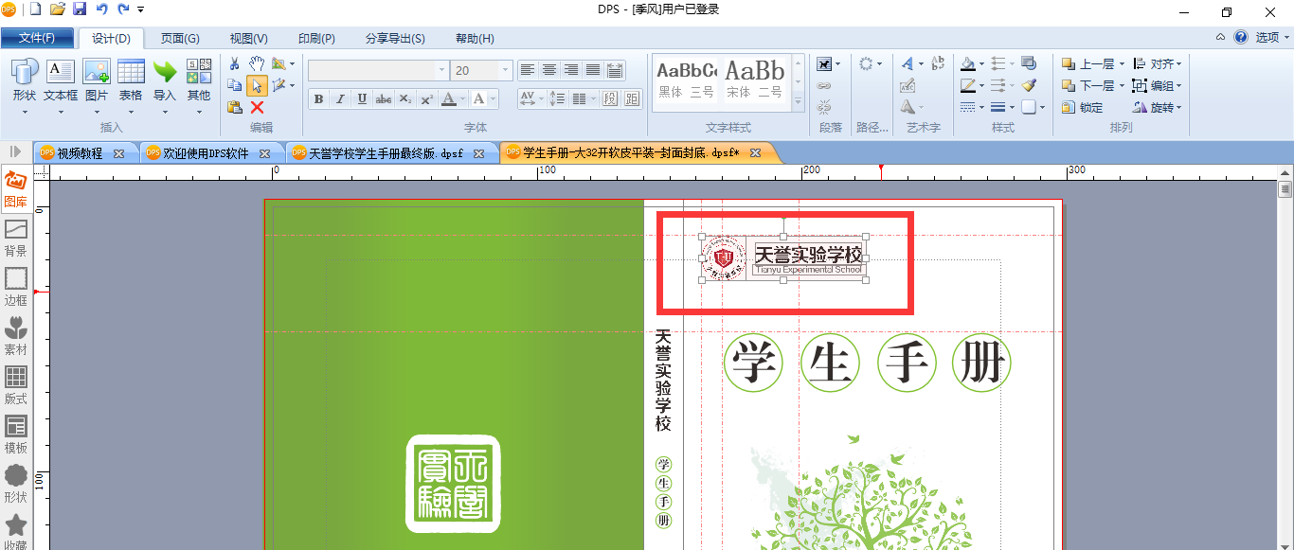Insert a text box (文本框)

(x=61, y=81)
